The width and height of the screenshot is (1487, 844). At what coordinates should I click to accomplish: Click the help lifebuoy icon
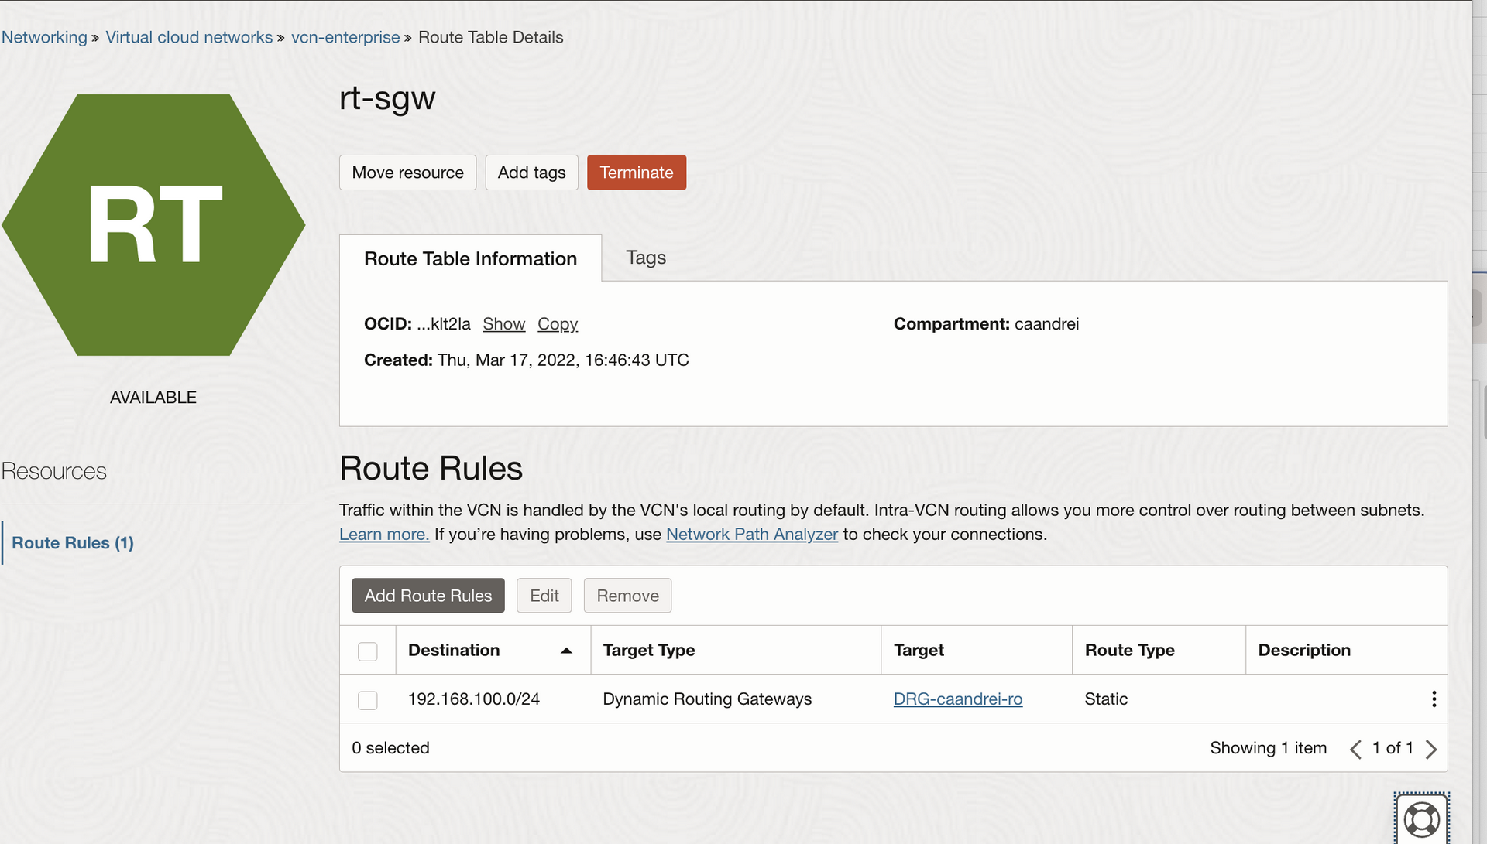pos(1421,819)
